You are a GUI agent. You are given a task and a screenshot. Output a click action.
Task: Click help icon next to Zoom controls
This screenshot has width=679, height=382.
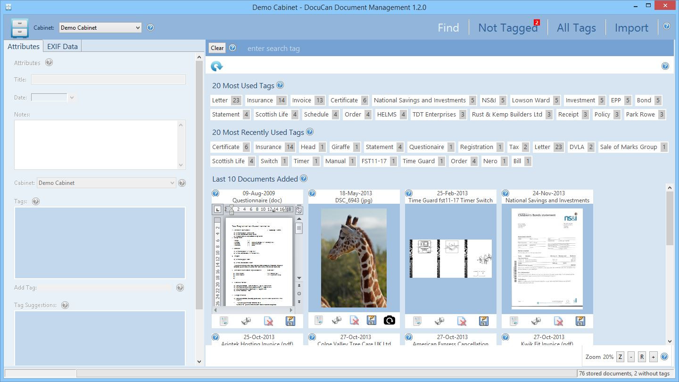pyautogui.click(x=665, y=357)
